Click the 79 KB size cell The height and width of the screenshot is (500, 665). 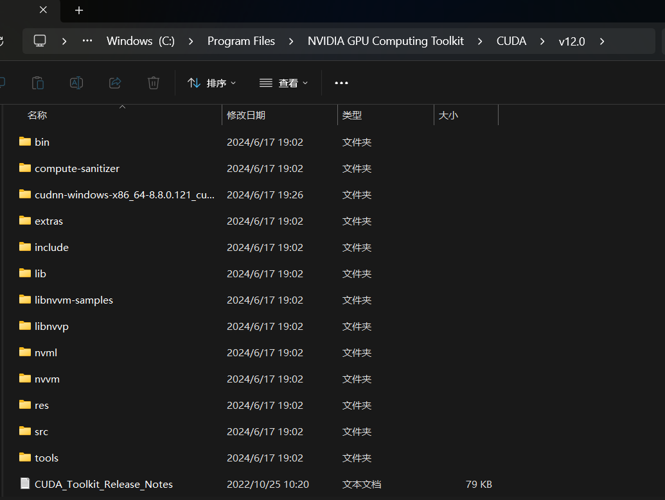pos(479,485)
